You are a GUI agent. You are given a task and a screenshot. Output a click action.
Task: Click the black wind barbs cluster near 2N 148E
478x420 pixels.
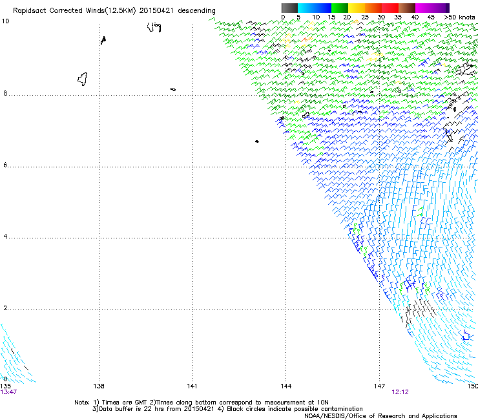[420, 313]
